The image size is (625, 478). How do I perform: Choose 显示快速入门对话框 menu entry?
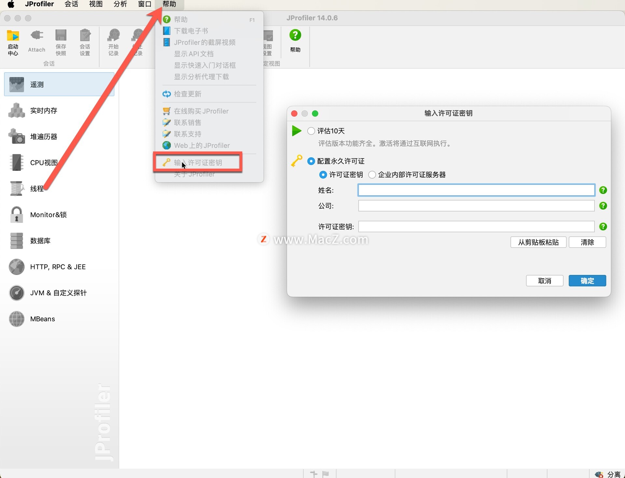[209, 65]
